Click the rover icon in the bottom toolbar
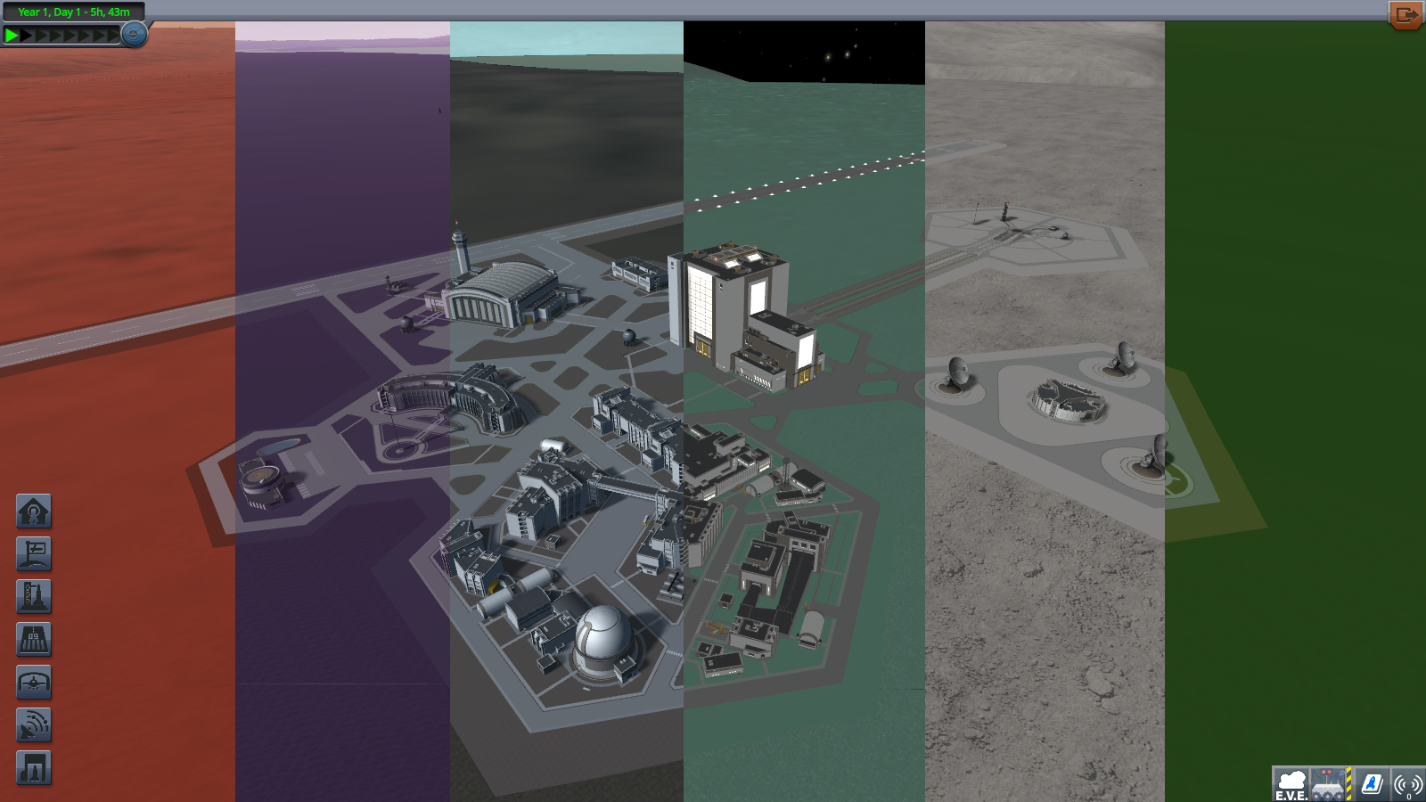1426x802 pixels. [1330, 785]
